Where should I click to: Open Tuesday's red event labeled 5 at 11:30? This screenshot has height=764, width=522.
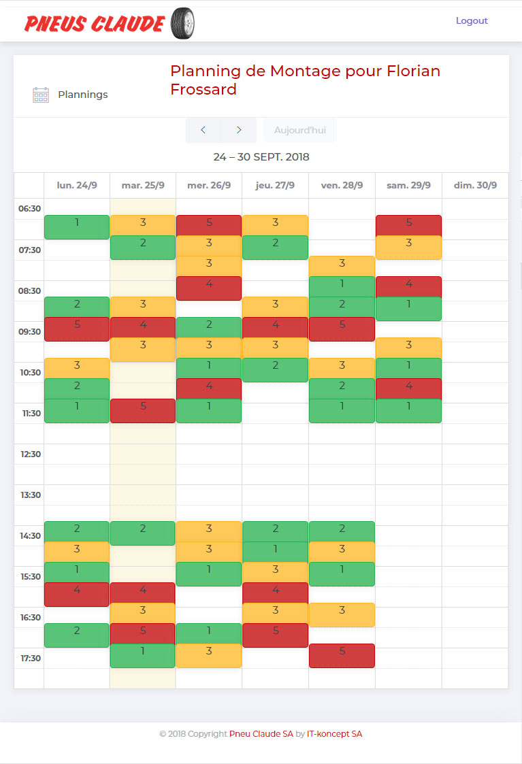pyautogui.click(x=143, y=411)
